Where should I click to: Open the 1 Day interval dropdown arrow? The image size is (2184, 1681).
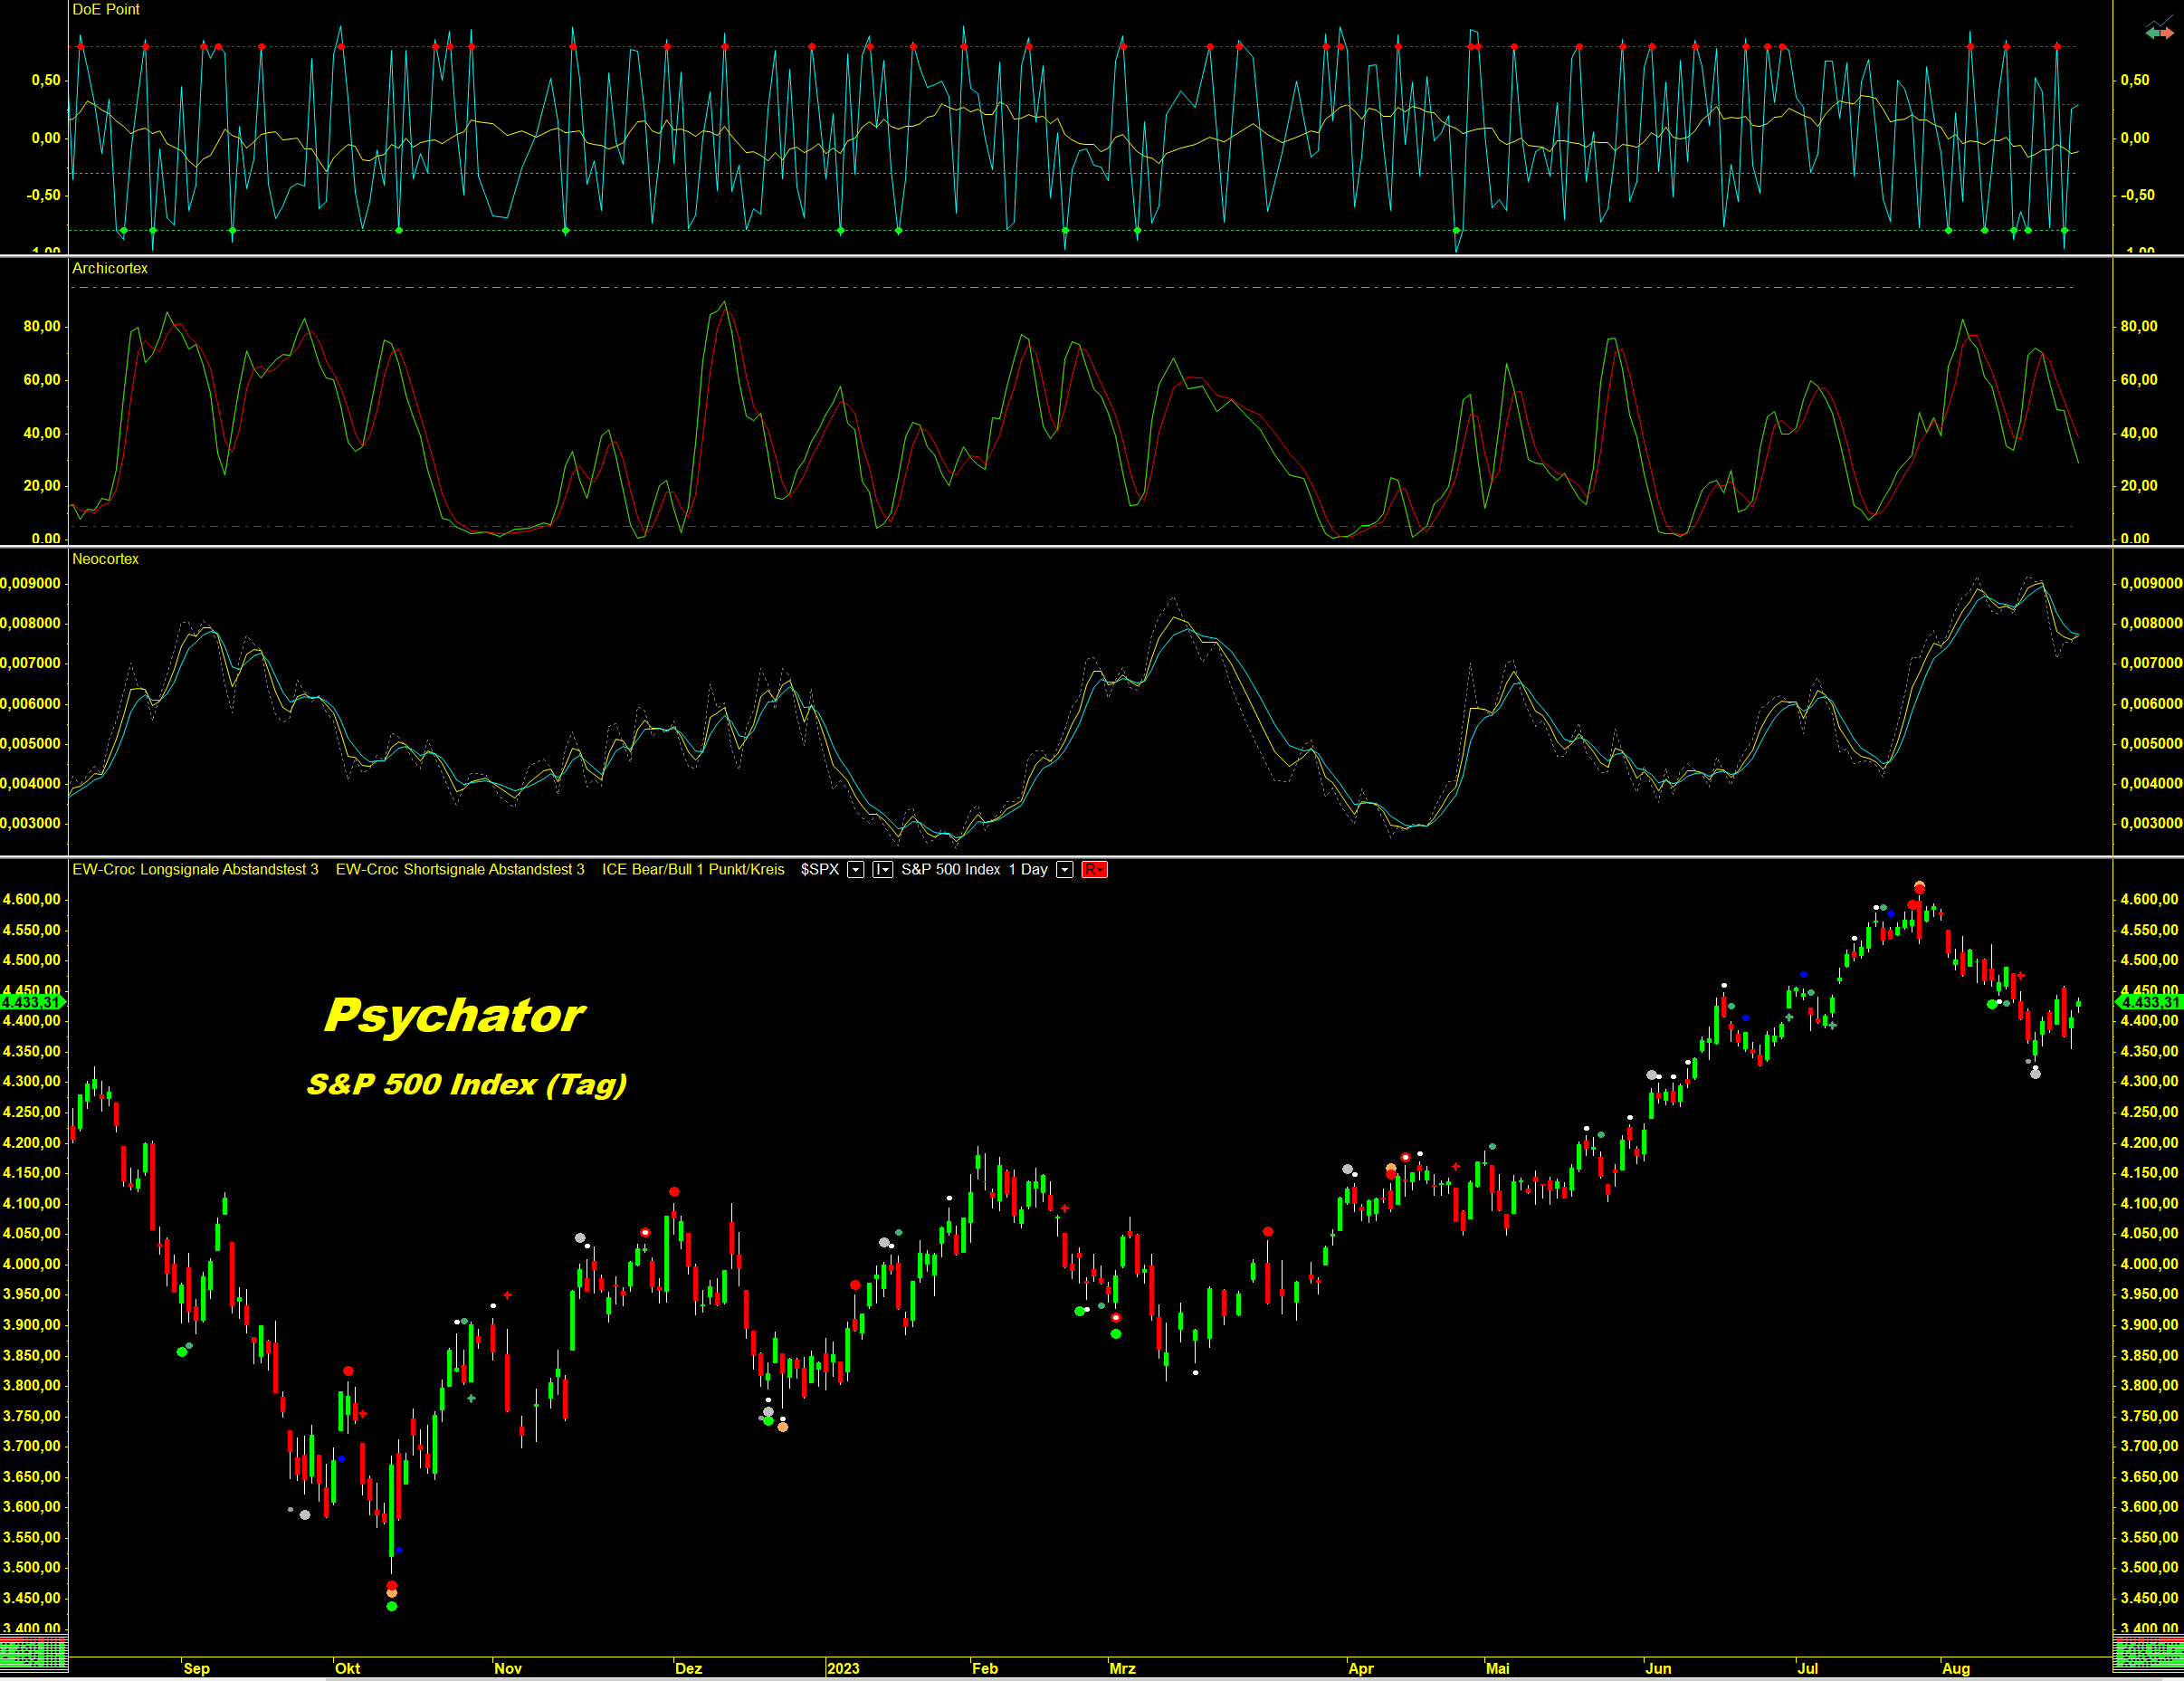(1065, 870)
